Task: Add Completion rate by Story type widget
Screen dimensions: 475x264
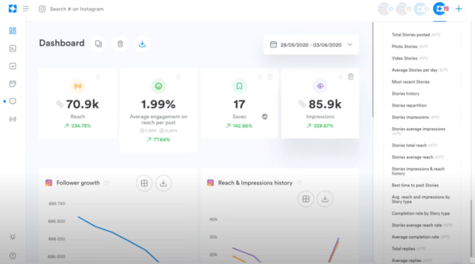Action: [421, 213]
